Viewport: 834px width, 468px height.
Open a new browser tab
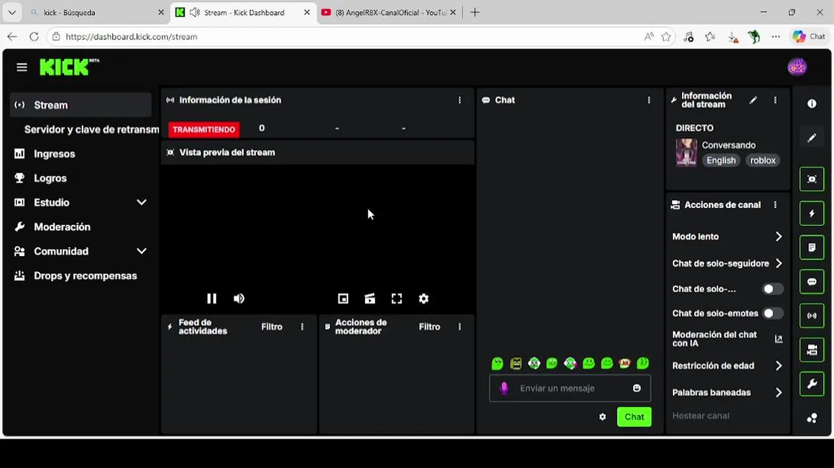pyautogui.click(x=475, y=12)
